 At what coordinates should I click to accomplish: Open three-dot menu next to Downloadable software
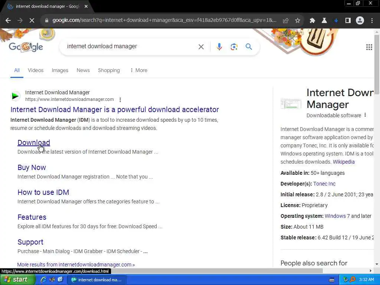click(365, 115)
